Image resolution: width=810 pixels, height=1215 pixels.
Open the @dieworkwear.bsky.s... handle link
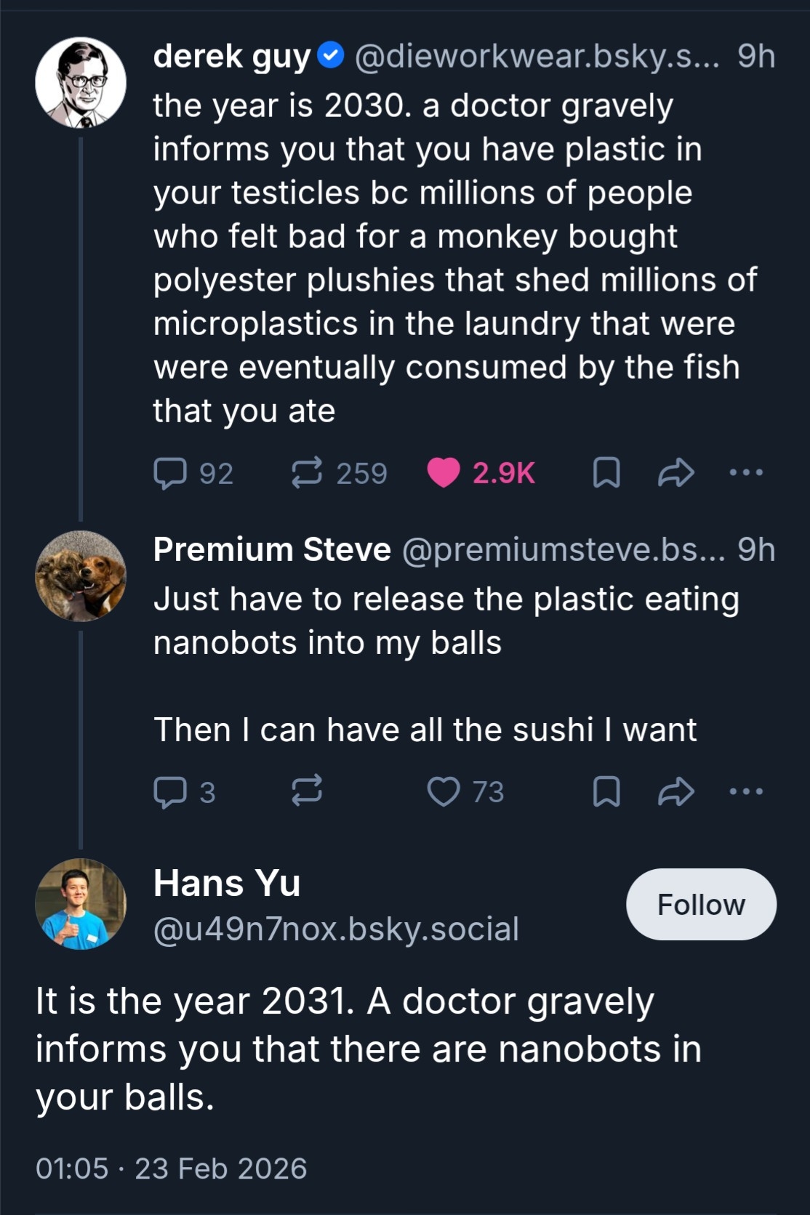(537, 57)
